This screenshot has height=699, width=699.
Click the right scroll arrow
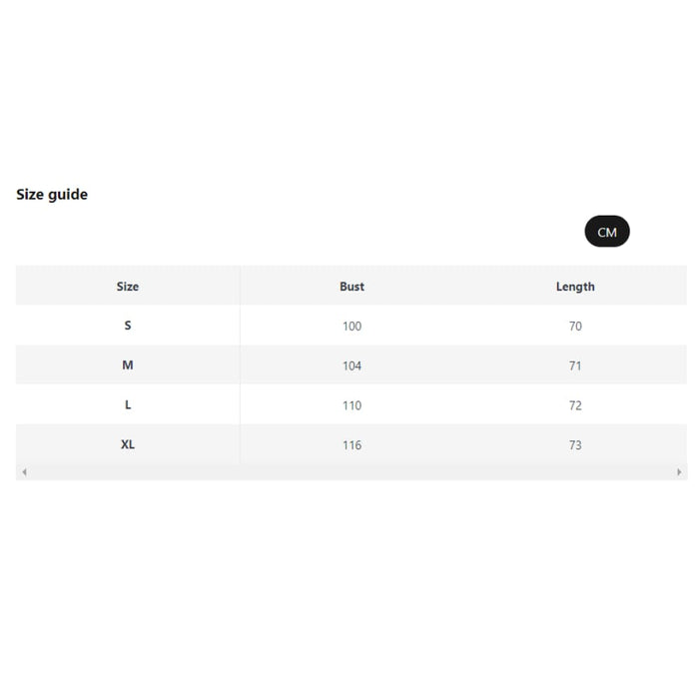pos(679,472)
